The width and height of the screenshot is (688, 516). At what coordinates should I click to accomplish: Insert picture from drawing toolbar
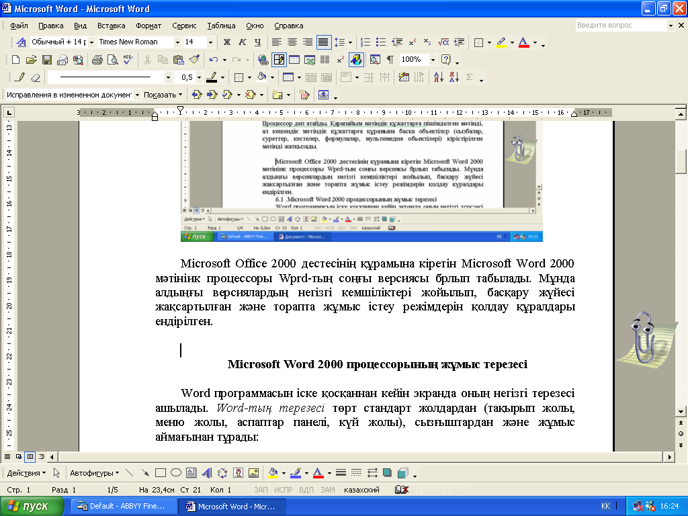click(253, 473)
